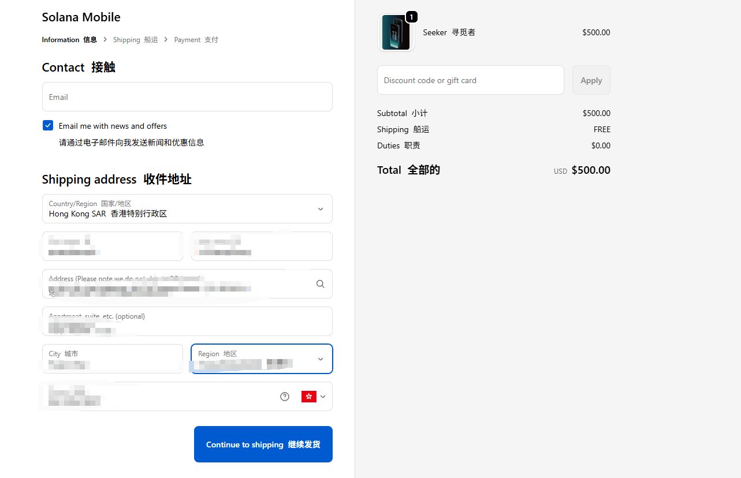Click the Hong Kong flag icon
741x478 pixels.
pyautogui.click(x=309, y=397)
